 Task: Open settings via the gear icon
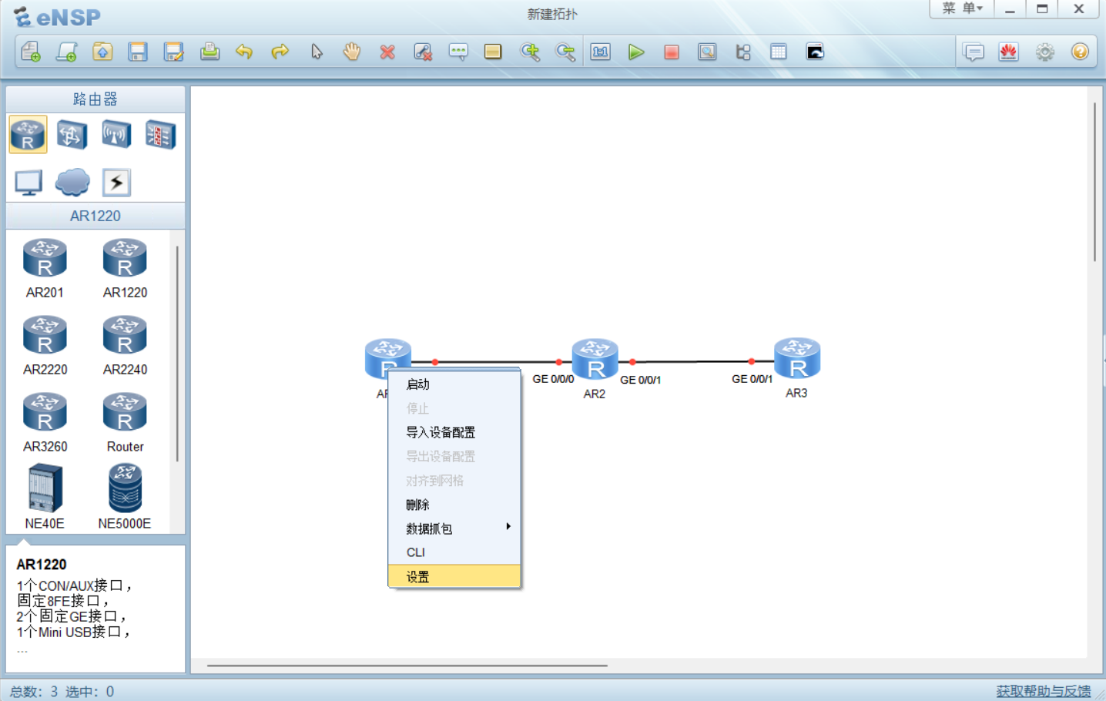point(1045,52)
